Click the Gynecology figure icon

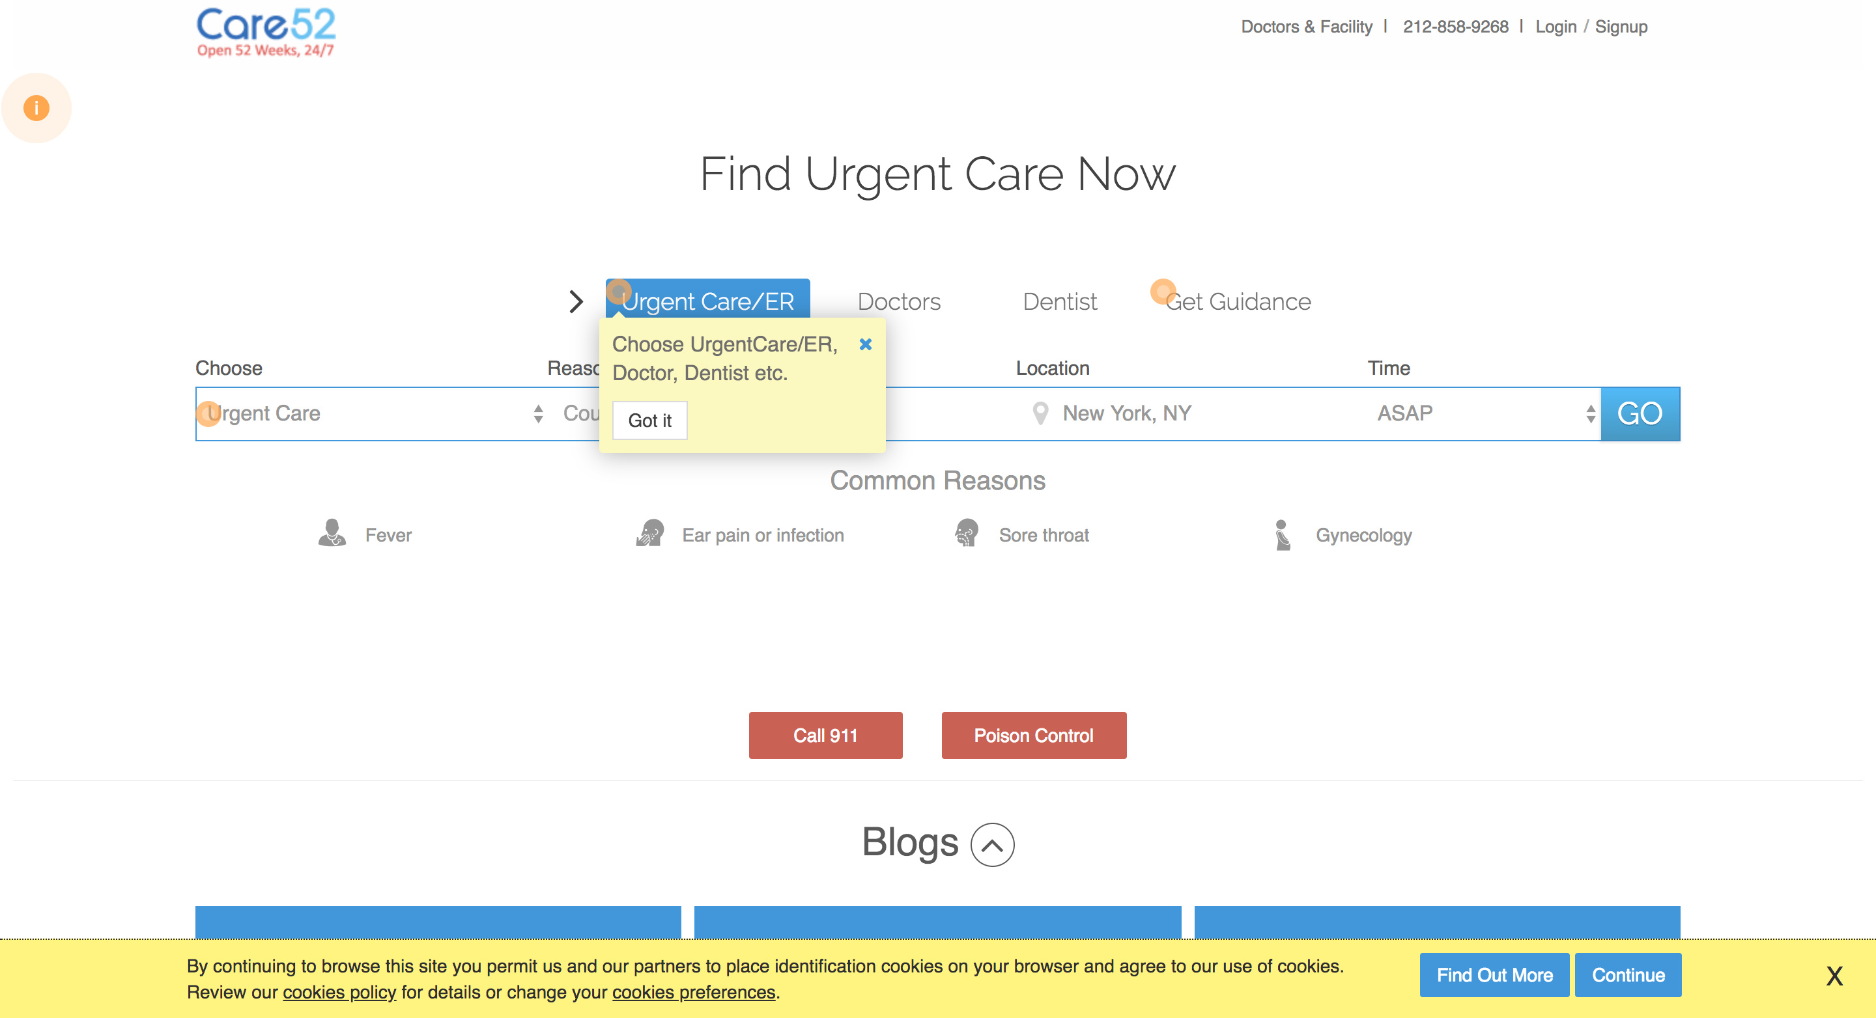[1283, 535]
